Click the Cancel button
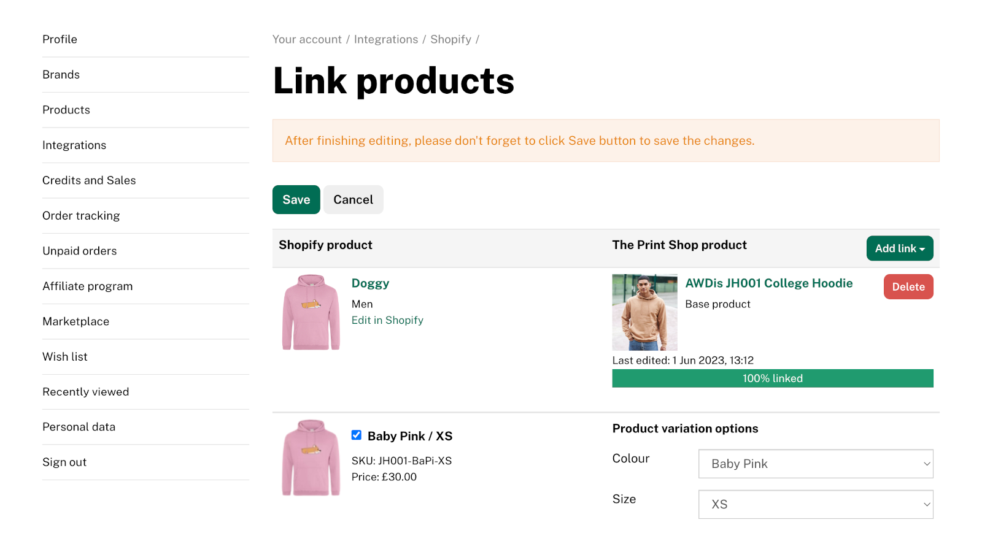 tap(353, 199)
